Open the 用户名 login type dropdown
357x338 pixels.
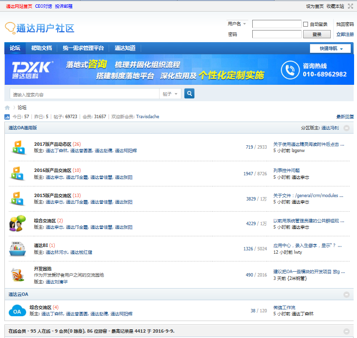point(237,24)
